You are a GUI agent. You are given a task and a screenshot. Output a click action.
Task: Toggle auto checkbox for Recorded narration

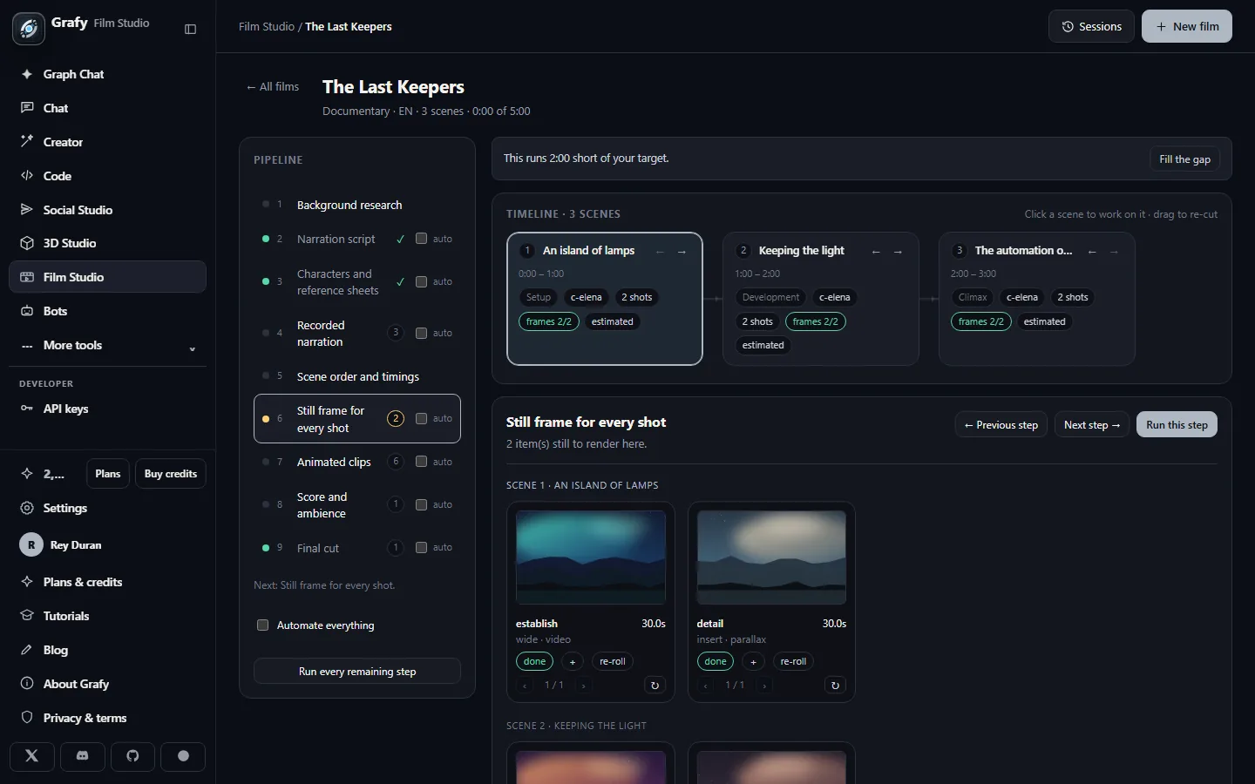point(421,333)
